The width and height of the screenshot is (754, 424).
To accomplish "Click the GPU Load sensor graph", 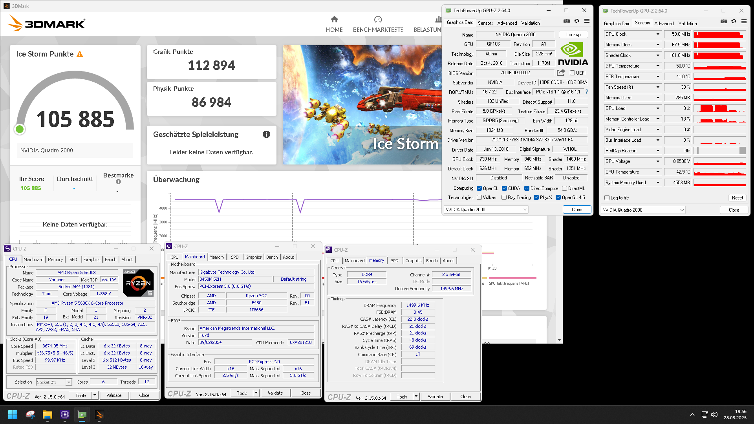I will [x=719, y=108].
